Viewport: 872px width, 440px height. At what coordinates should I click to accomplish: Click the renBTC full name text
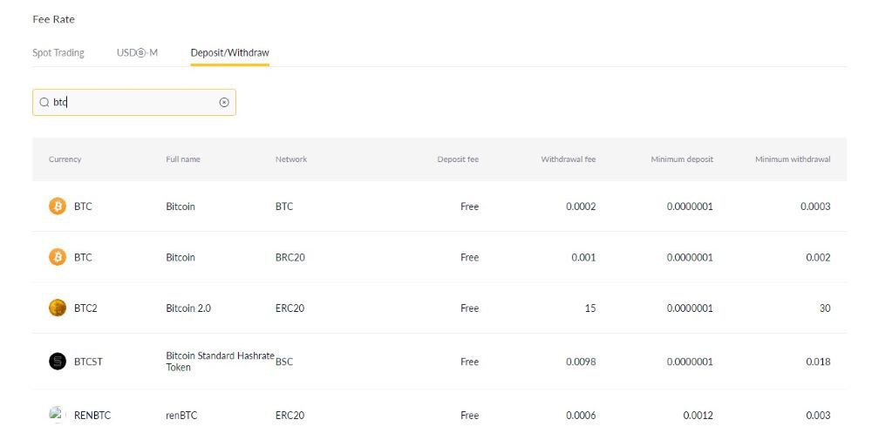[x=181, y=415]
